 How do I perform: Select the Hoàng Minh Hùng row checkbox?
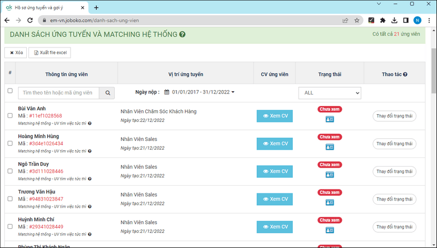[x=10, y=144]
